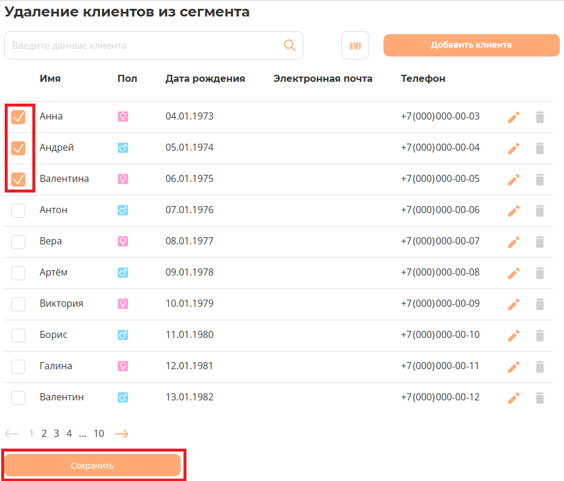
Task: Click pencil icon for Виктория
Action: (x=514, y=304)
